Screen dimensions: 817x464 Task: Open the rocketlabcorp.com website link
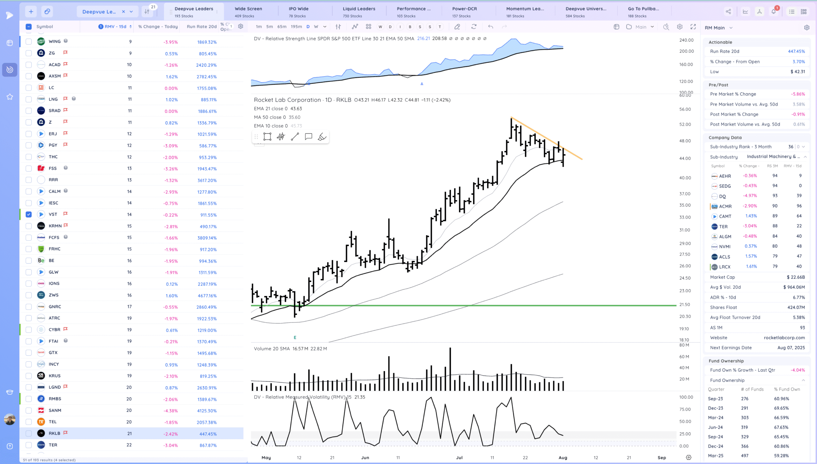click(x=784, y=338)
